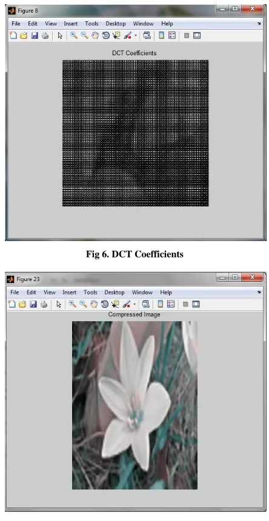This screenshot has height=521, width=269.
Task: Open brush color dropdown arrow in Figure 23
Action: (134, 304)
